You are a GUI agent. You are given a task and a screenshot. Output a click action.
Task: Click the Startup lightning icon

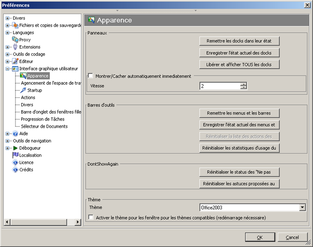tap(23, 90)
